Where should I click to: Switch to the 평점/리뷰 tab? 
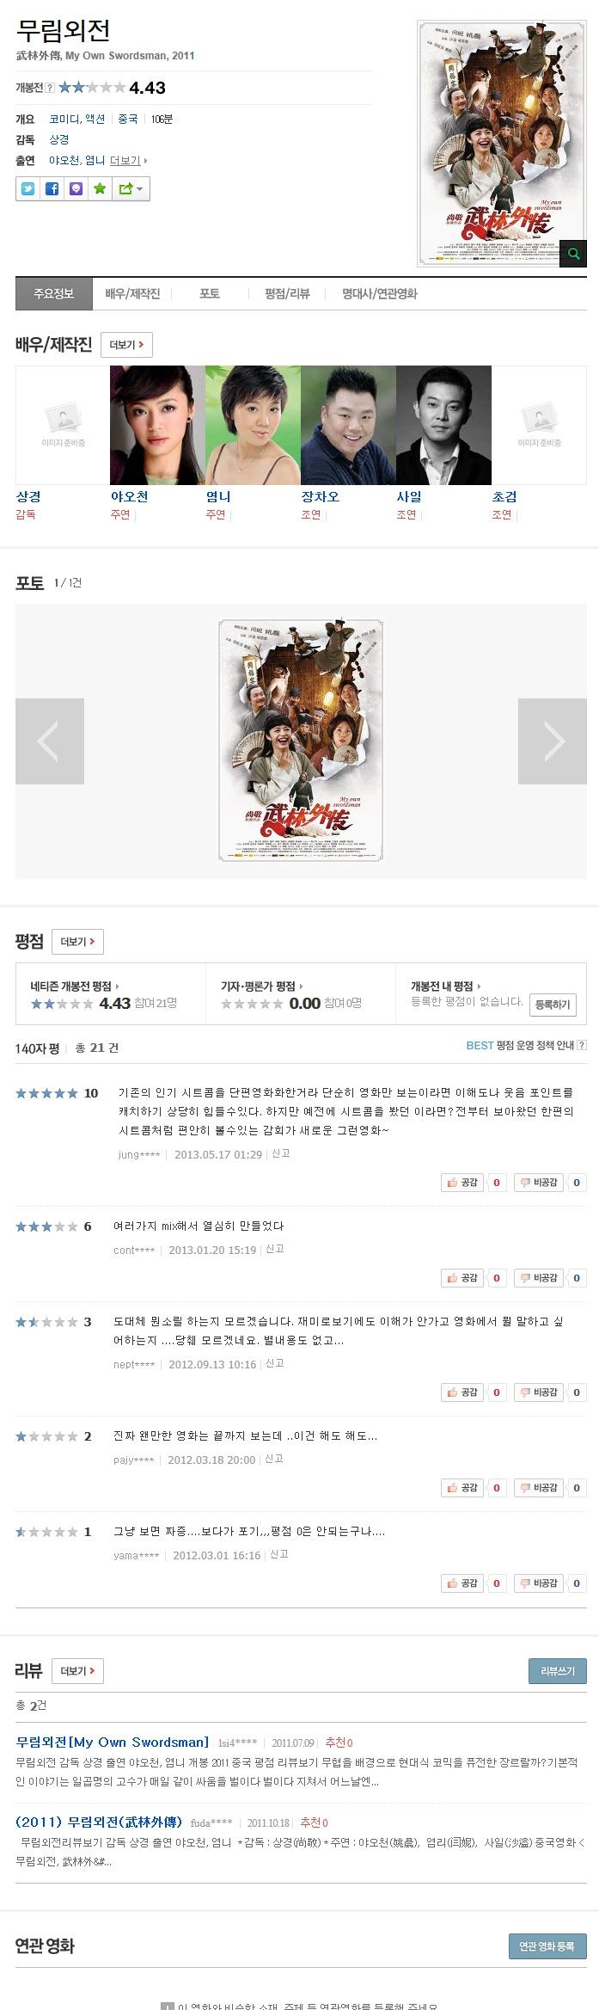pos(287,293)
